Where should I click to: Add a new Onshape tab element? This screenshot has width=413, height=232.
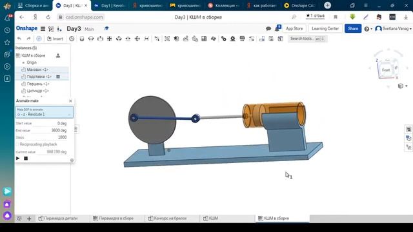tap(29, 218)
